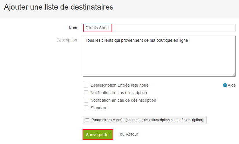Screen dimensions: 239x144
Task: Focus the Nom field containing Clients Shop
Action: coord(159,28)
